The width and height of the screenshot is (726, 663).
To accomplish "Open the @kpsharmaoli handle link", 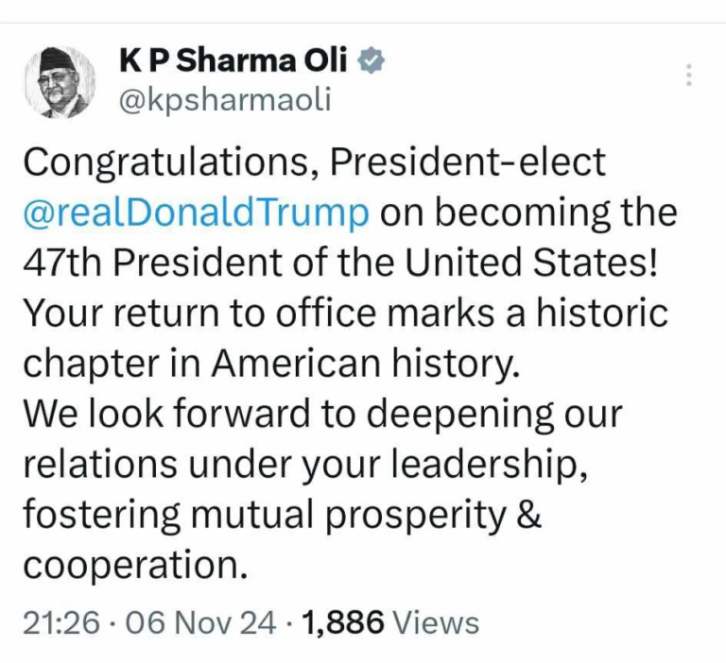I will tap(225, 100).
